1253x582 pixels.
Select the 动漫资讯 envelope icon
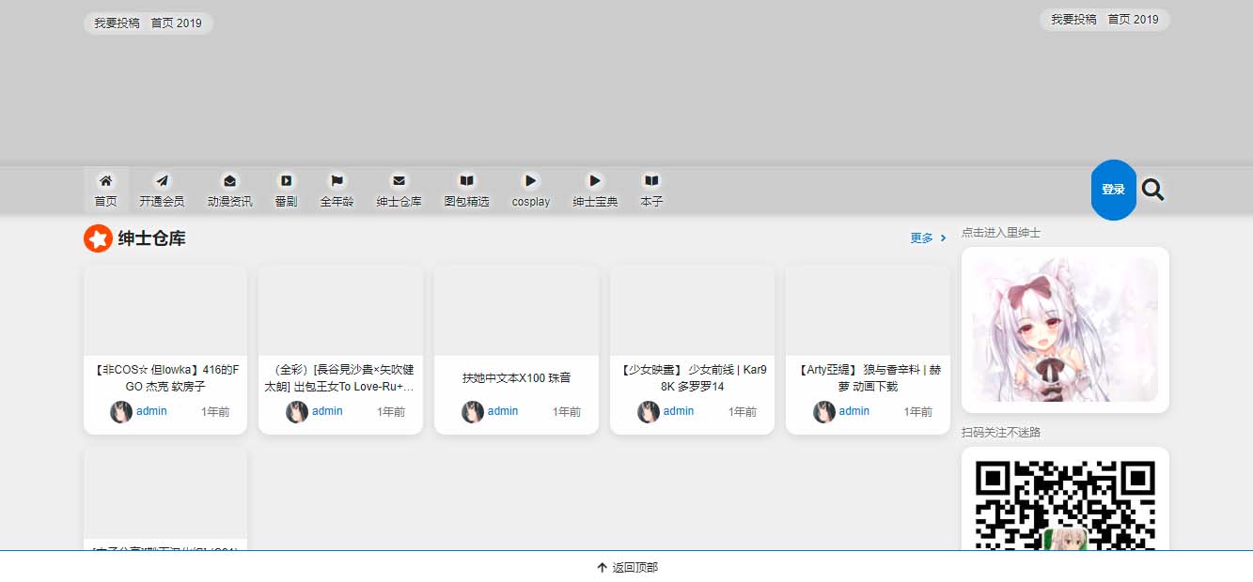229,180
